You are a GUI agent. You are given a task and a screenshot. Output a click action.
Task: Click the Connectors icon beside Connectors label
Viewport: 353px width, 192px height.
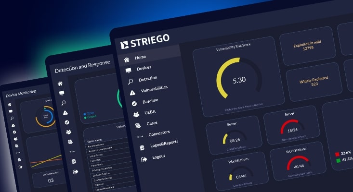point(140,137)
